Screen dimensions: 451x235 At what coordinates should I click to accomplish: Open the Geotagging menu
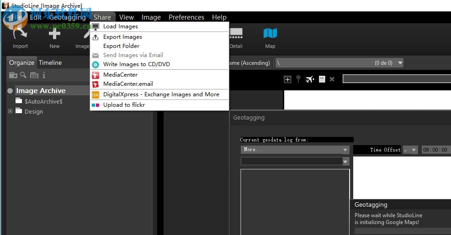pyautogui.click(x=68, y=17)
